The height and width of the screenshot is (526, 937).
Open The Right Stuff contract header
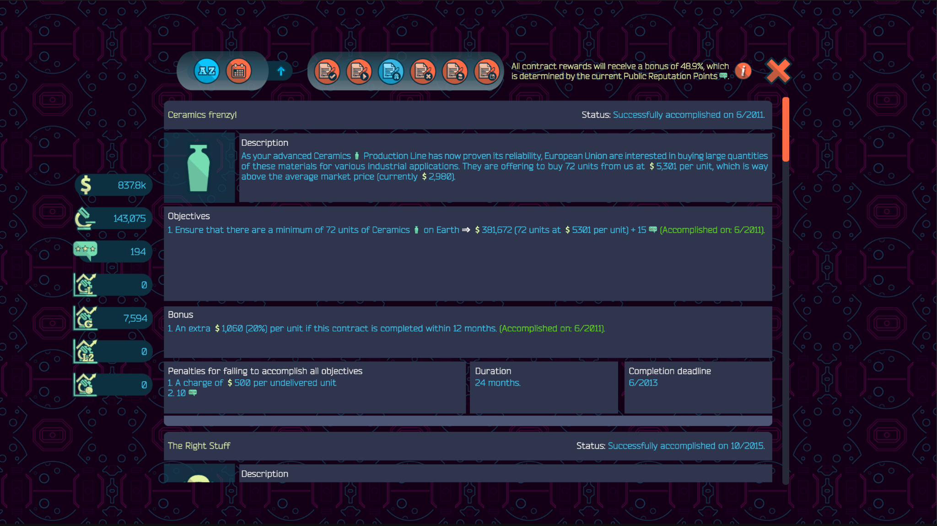tap(468, 446)
